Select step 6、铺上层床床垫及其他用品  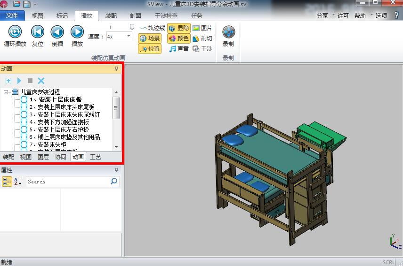(x=64, y=137)
